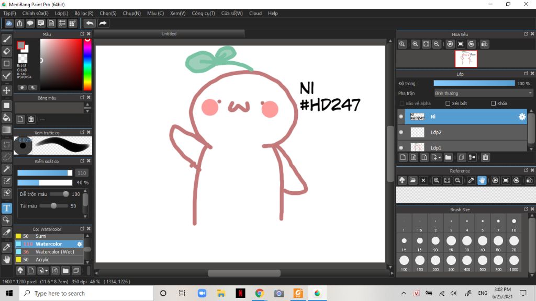Hide the Lớp1 layer
The image size is (536, 301).
coord(401,147)
